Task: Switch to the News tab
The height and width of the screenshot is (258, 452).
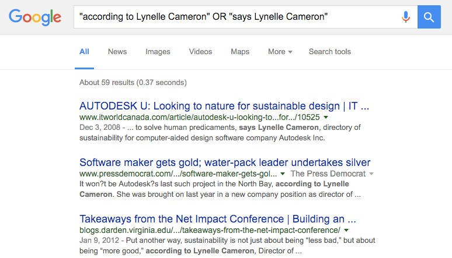Action: pos(117,52)
